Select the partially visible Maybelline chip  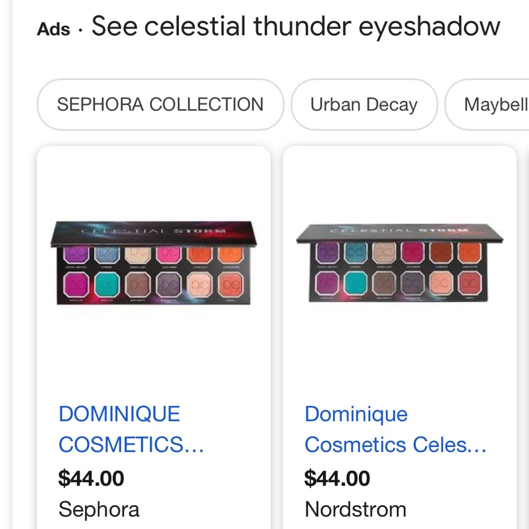[488, 105]
